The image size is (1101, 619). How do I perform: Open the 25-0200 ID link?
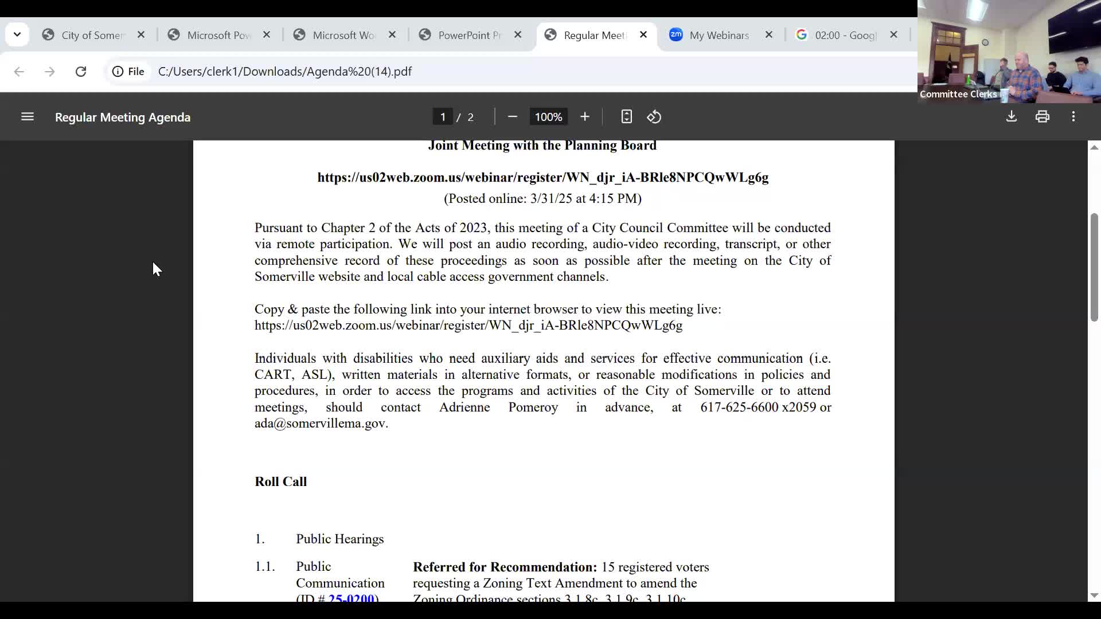(351, 598)
